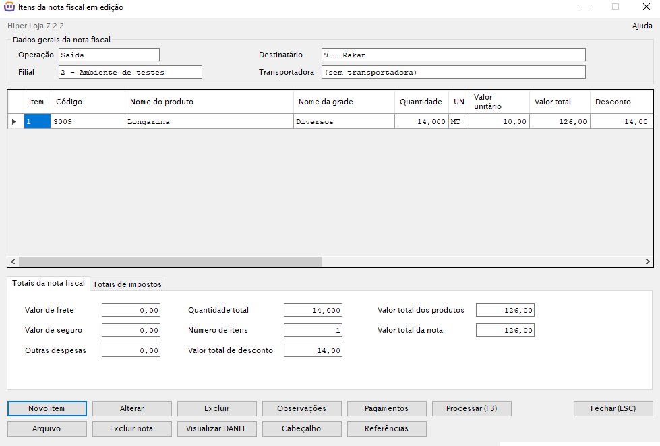Image resolution: width=660 pixels, height=446 pixels.
Task: Click the Transportadora field
Action: [453, 72]
